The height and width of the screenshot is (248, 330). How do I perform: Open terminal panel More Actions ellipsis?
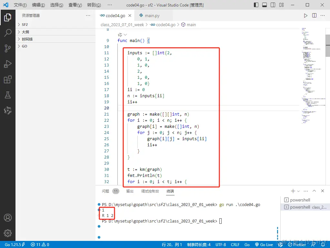306,191
